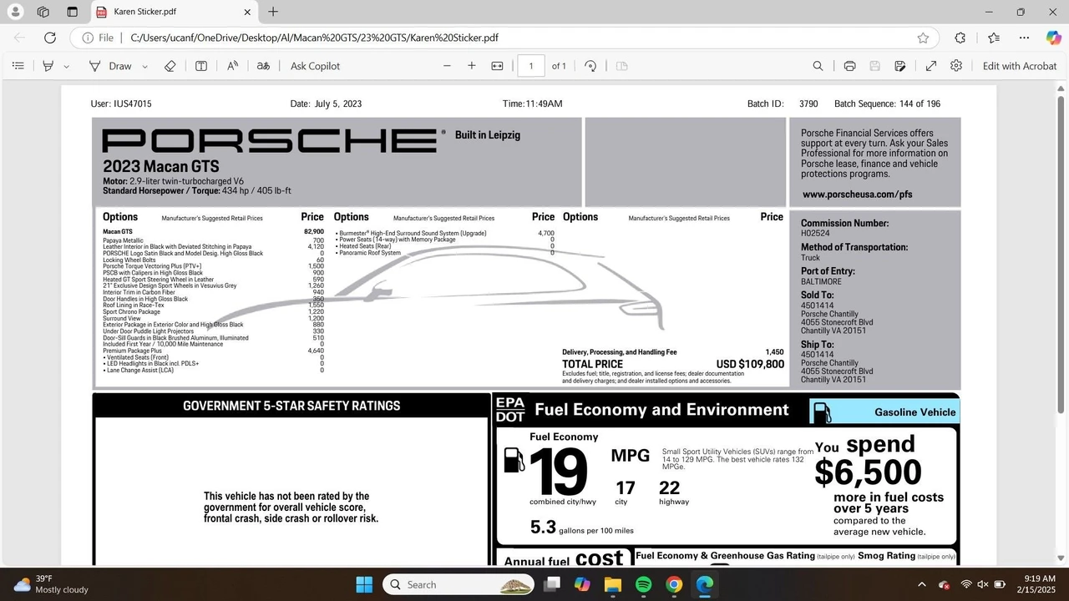Image resolution: width=1069 pixels, height=601 pixels.
Task: Select the Highlight tool
Action: pyautogui.click(x=48, y=66)
